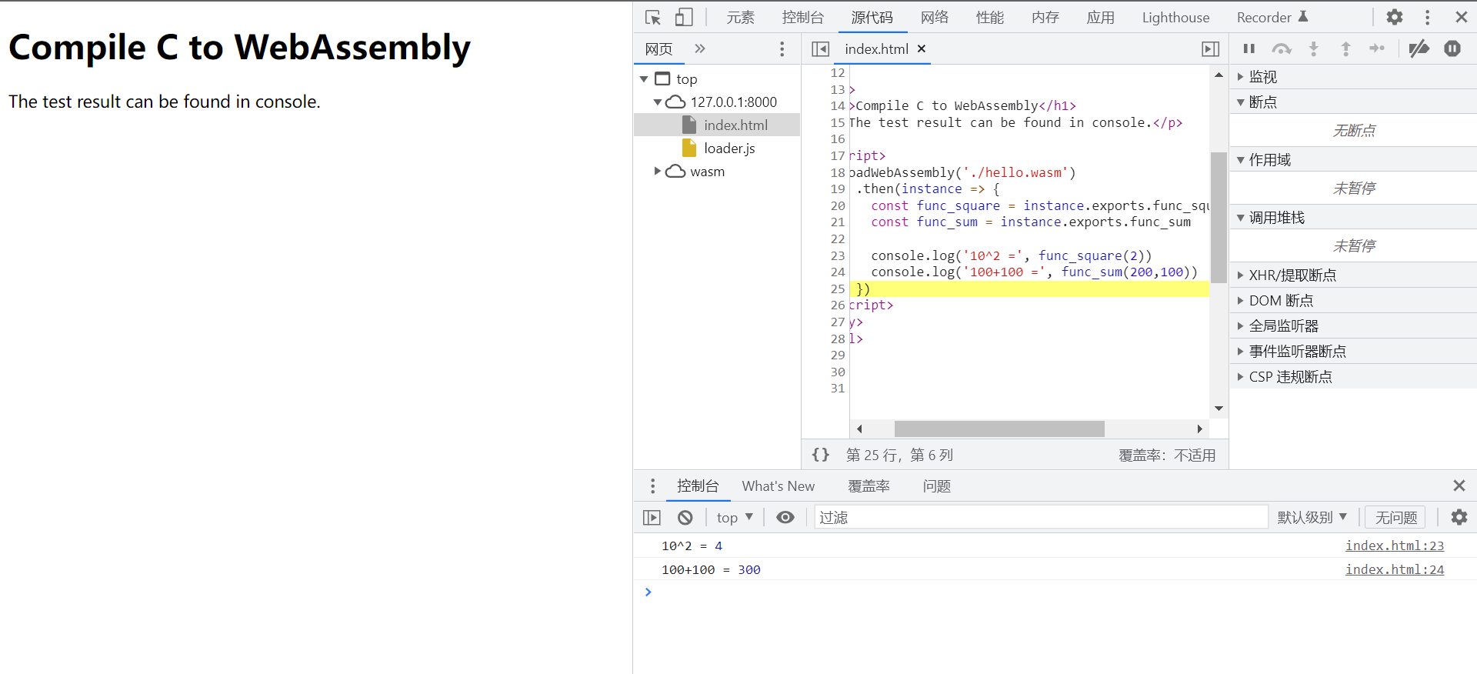Viewport: 1477px width, 674px height.
Task: Hide the debugger sidebar icon
Action: click(x=1210, y=49)
